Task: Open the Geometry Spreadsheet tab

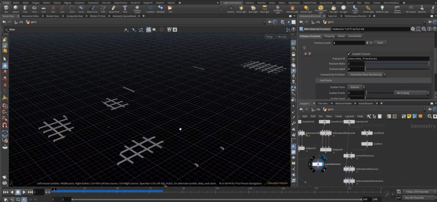Action: pyautogui.click(x=124, y=16)
